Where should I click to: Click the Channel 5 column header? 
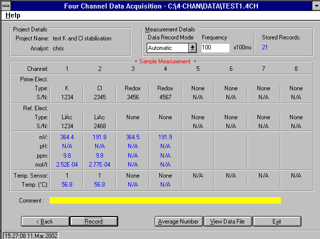198,69
